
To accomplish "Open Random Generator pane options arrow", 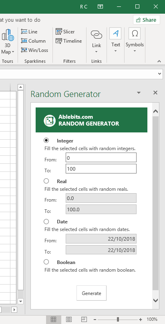I will [x=139, y=93].
